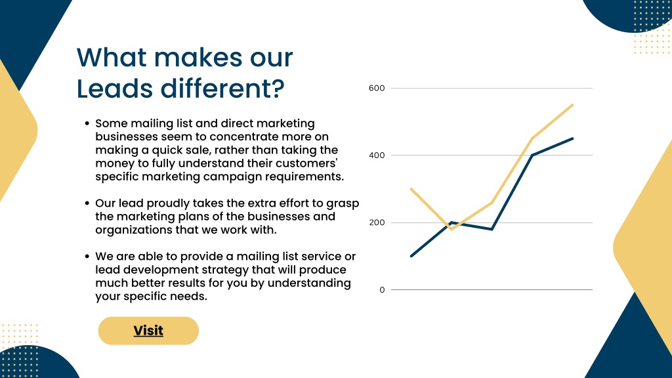
Task: Click the underlined Visit link text
Action: (148, 331)
